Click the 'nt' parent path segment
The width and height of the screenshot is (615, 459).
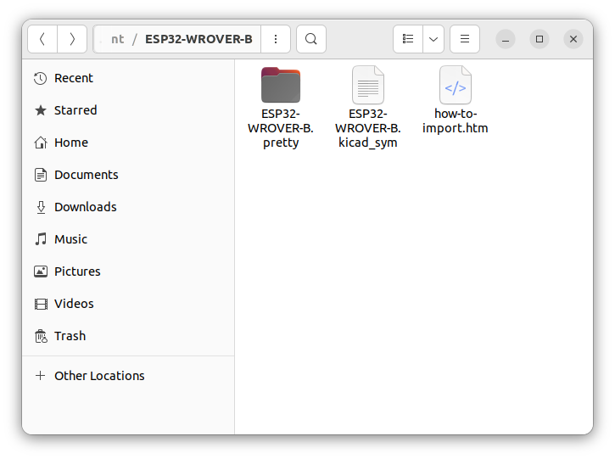tap(117, 39)
